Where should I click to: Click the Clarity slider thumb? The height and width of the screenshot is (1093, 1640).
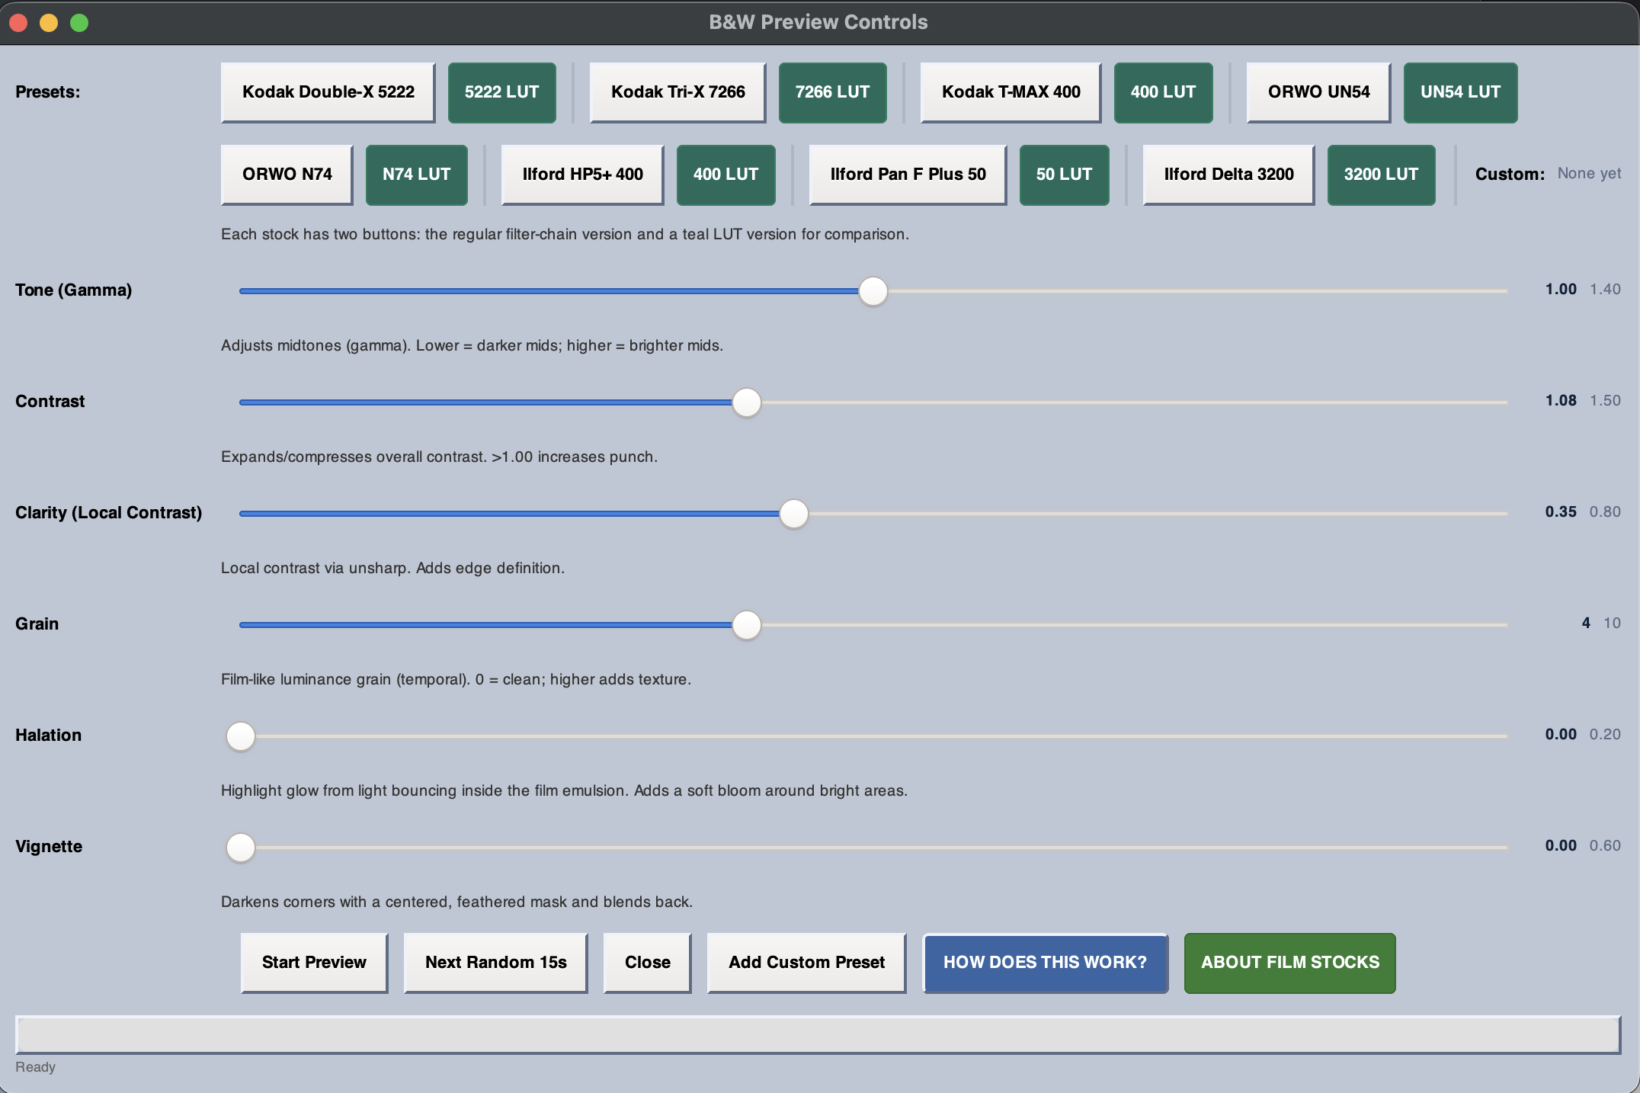(x=793, y=514)
